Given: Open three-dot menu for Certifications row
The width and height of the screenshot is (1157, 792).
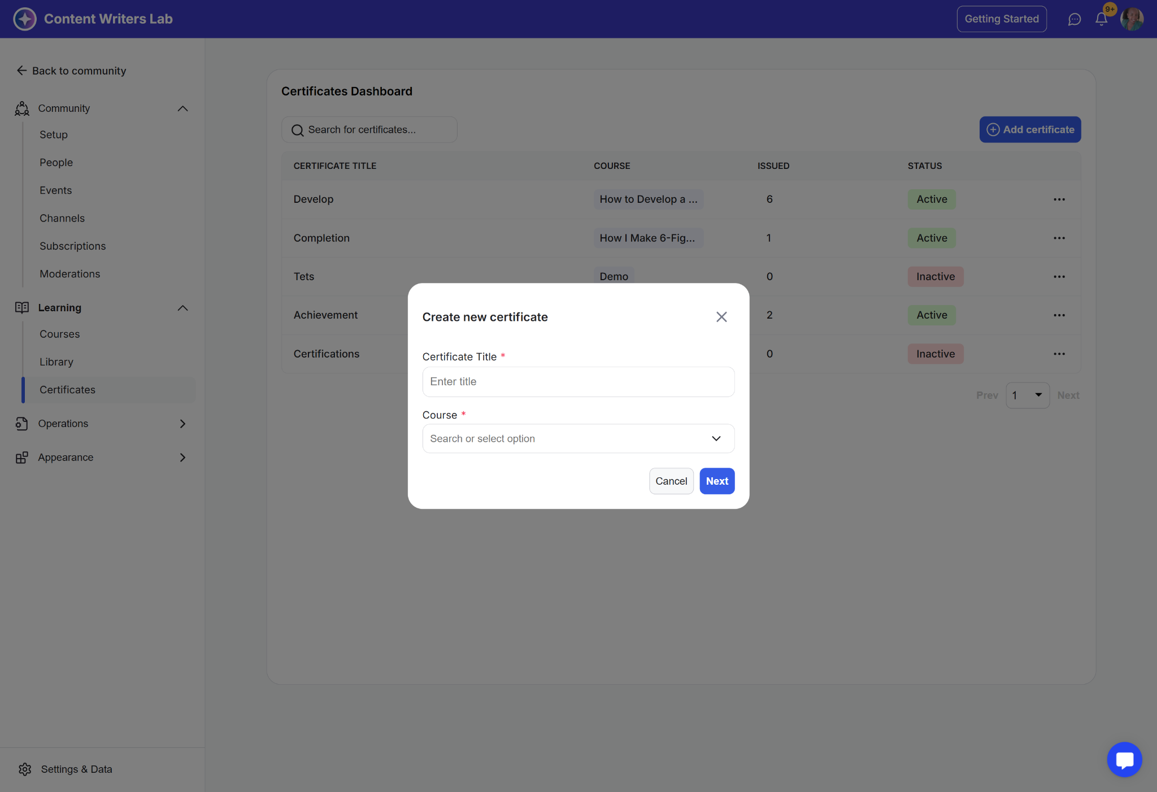Looking at the screenshot, I should 1059,354.
